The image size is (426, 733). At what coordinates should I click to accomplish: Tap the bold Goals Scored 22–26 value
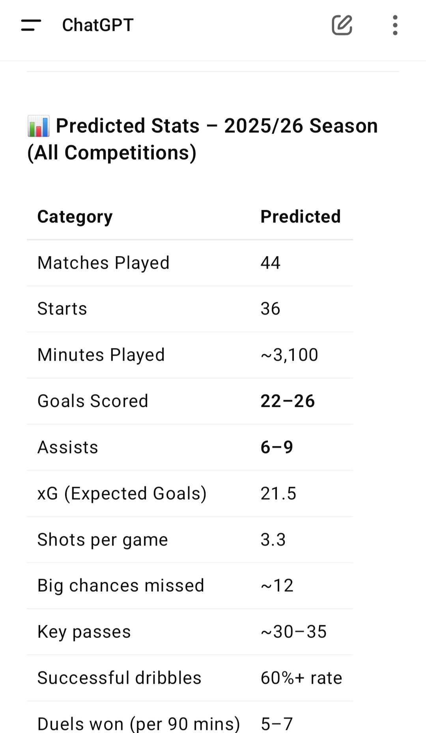[x=288, y=401]
